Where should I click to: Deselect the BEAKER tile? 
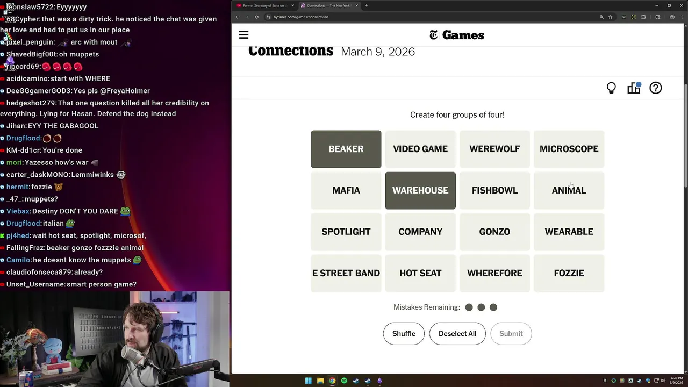pyautogui.click(x=346, y=149)
